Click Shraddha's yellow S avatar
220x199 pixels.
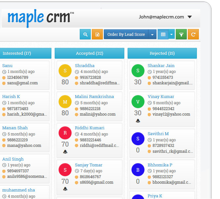pos(65,71)
